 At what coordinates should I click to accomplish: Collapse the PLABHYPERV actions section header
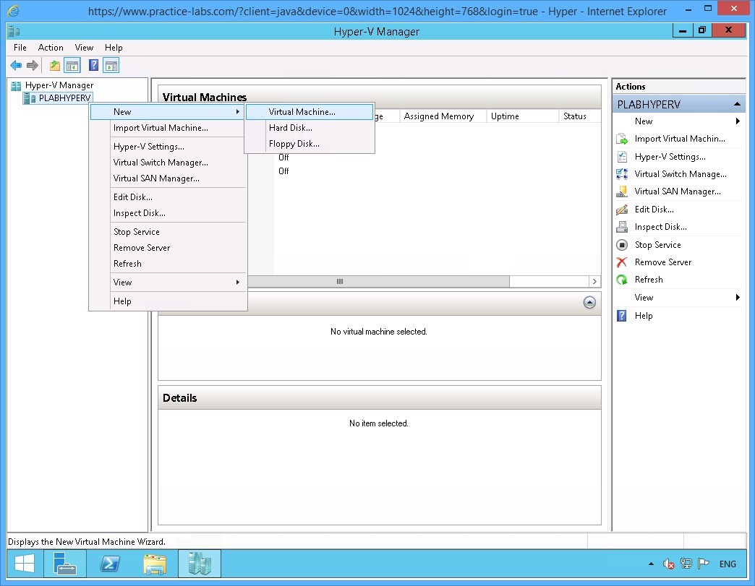(x=739, y=103)
